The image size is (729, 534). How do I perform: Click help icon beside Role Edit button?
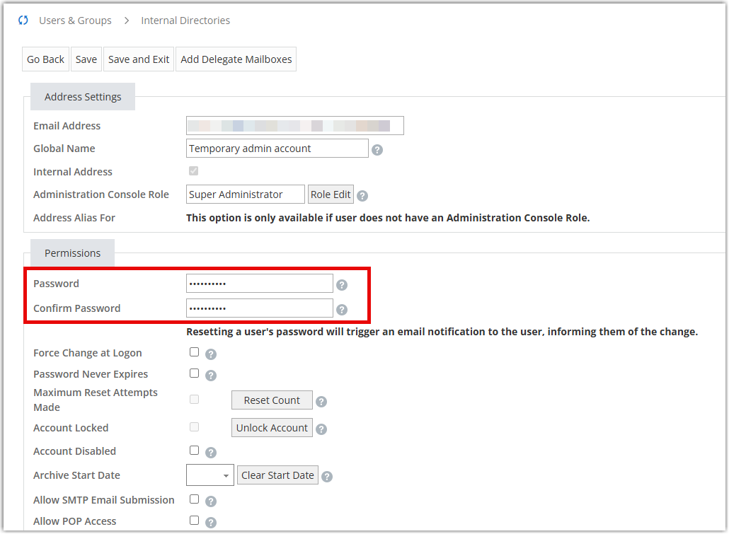pyautogui.click(x=362, y=196)
